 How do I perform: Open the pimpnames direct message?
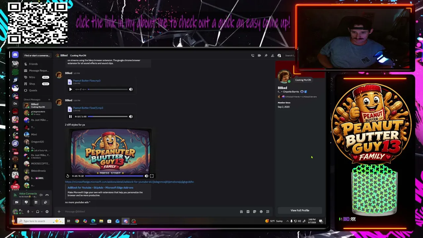click(x=37, y=113)
